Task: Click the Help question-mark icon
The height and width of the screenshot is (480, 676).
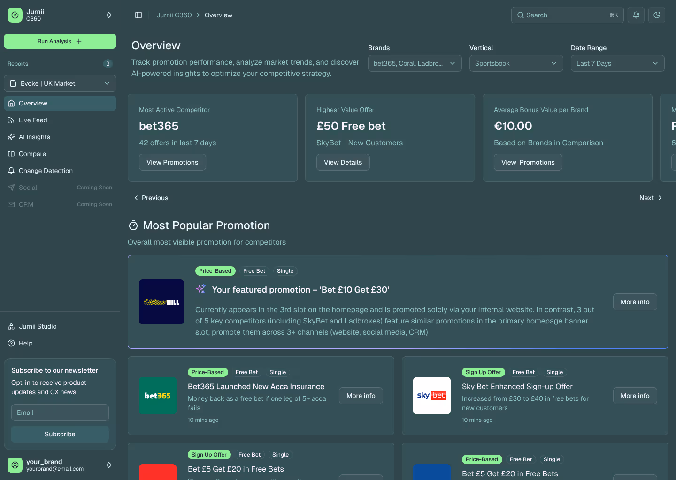Action: 11,343
